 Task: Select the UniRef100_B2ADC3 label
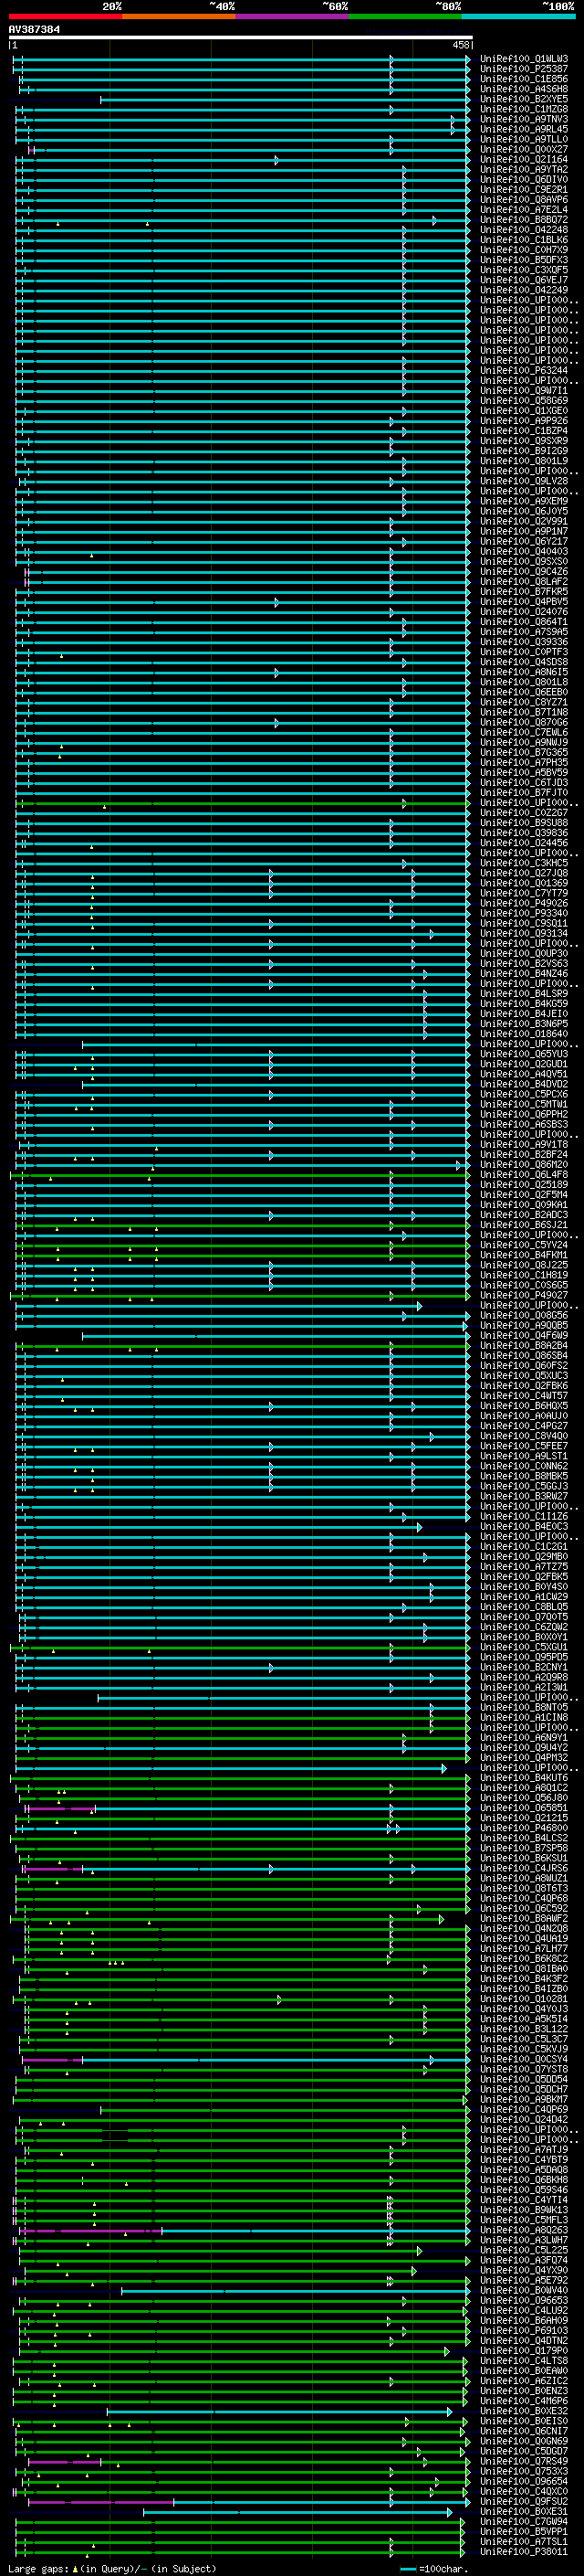point(524,1214)
